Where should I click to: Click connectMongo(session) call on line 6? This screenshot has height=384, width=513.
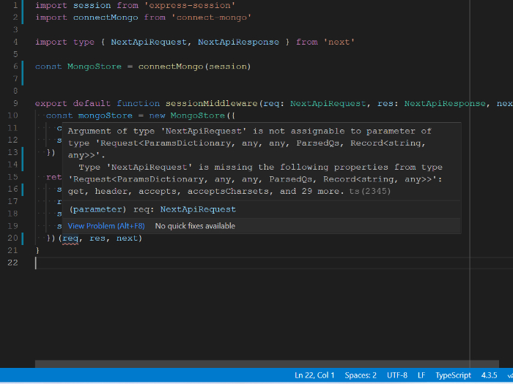pyautogui.click(x=194, y=67)
